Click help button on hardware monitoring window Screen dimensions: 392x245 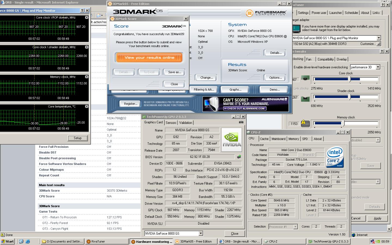click(82, 11)
